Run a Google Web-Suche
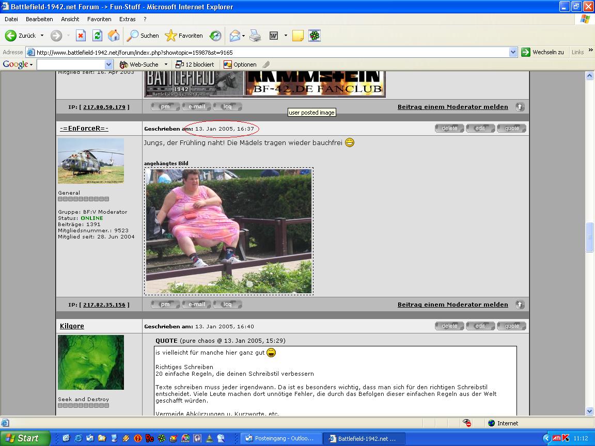 [139, 65]
